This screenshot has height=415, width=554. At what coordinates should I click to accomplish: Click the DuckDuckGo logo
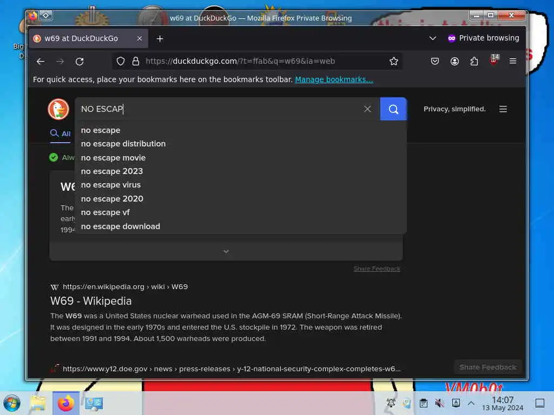click(58, 109)
